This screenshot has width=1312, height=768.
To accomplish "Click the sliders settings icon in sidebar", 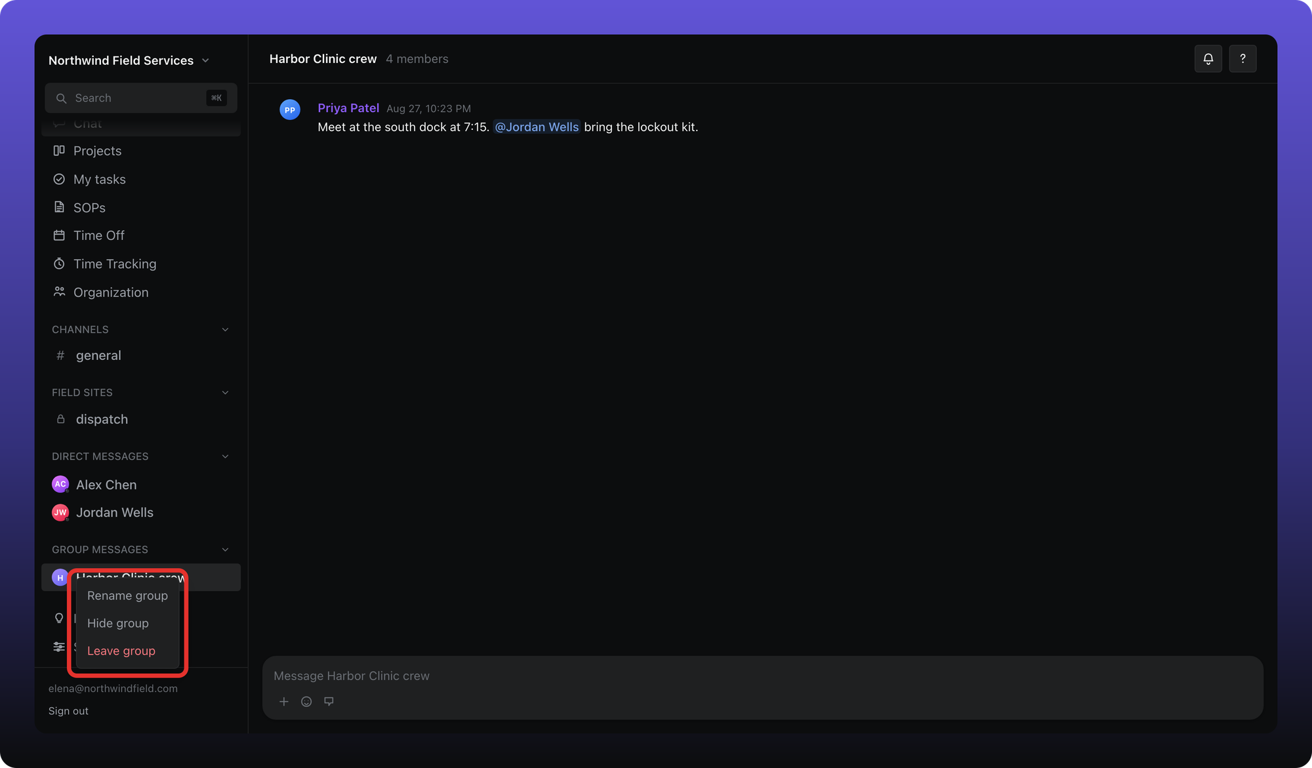I will pos(59,647).
